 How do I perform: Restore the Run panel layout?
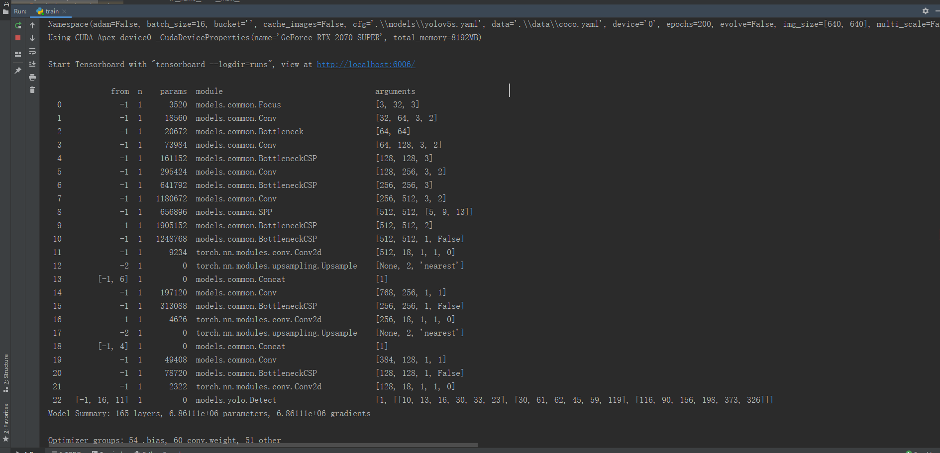[x=18, y=54]
